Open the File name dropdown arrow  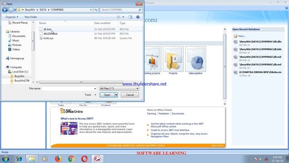click(95, 89)
